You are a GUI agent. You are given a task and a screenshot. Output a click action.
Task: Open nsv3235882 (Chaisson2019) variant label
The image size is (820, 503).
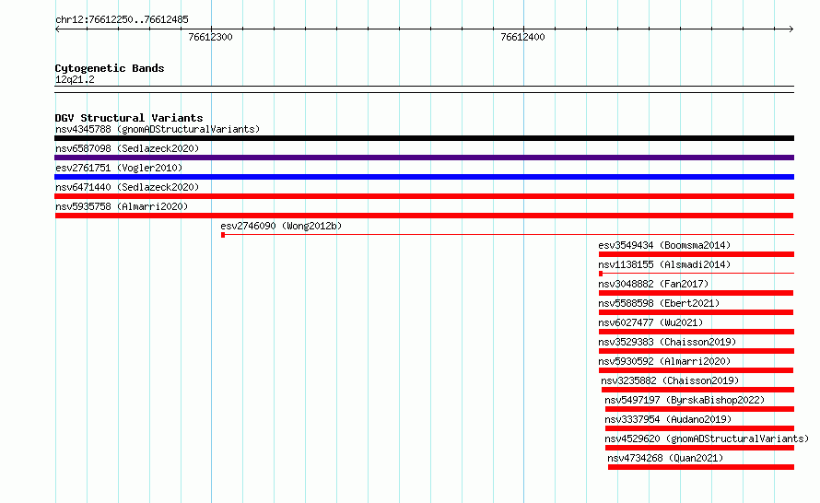pyautogui.click(x=670, y=380)
